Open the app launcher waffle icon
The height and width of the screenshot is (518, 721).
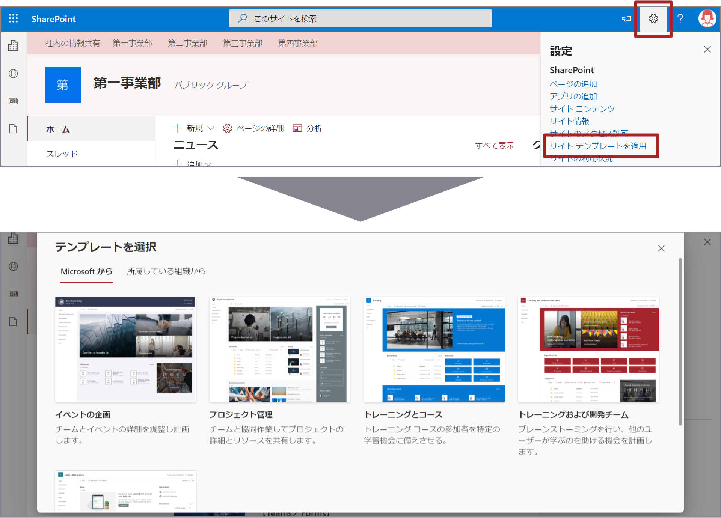coord(14,18)
